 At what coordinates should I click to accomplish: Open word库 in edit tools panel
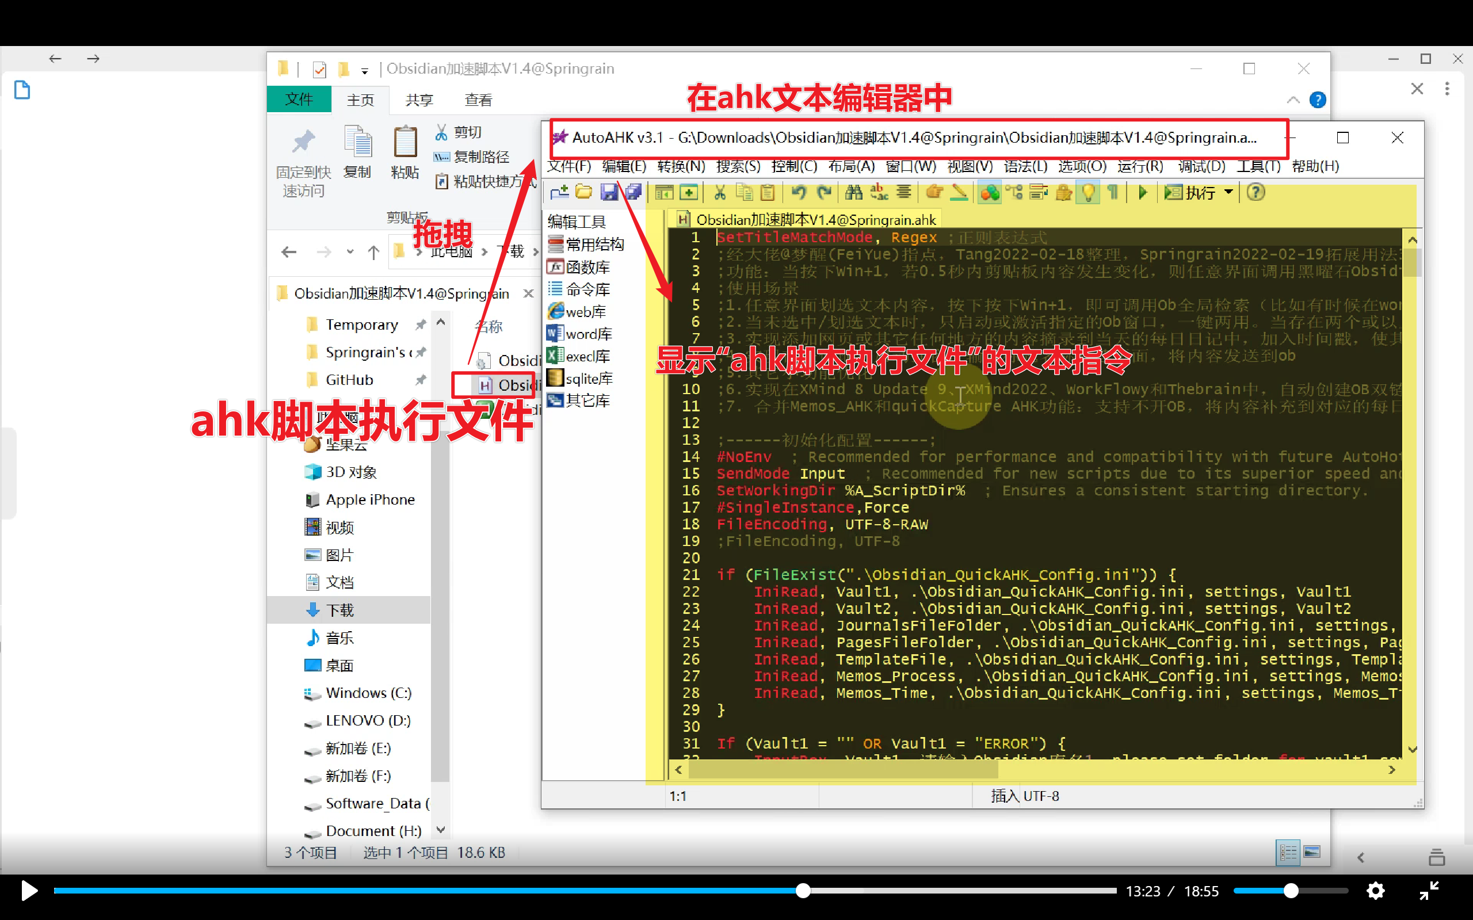pos(579,334)
